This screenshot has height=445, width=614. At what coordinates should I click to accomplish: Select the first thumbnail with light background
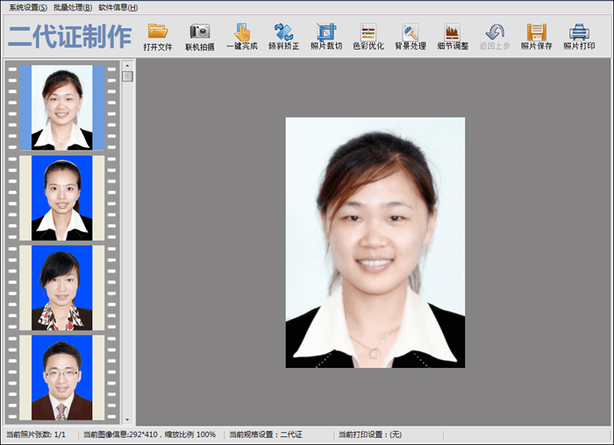62,107
